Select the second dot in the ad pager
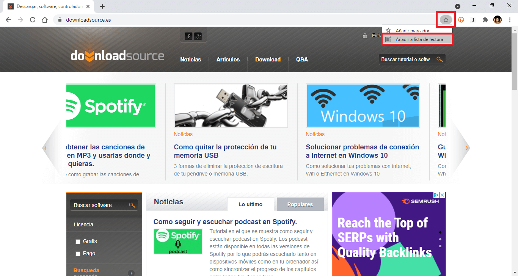This screenshot has width=518, height=276. (x=440, y=239)
